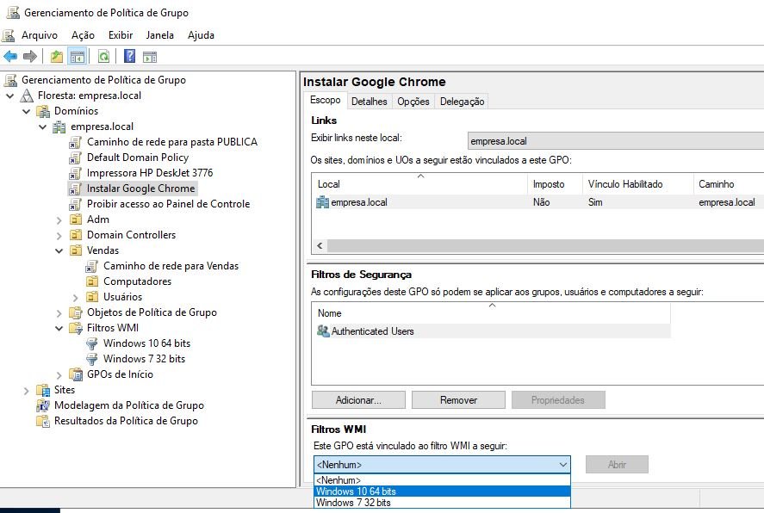Expand Objetos de Política de Grupo
Image resolution: width=764 pixels, height=513 pixels.
click(59, 313)
